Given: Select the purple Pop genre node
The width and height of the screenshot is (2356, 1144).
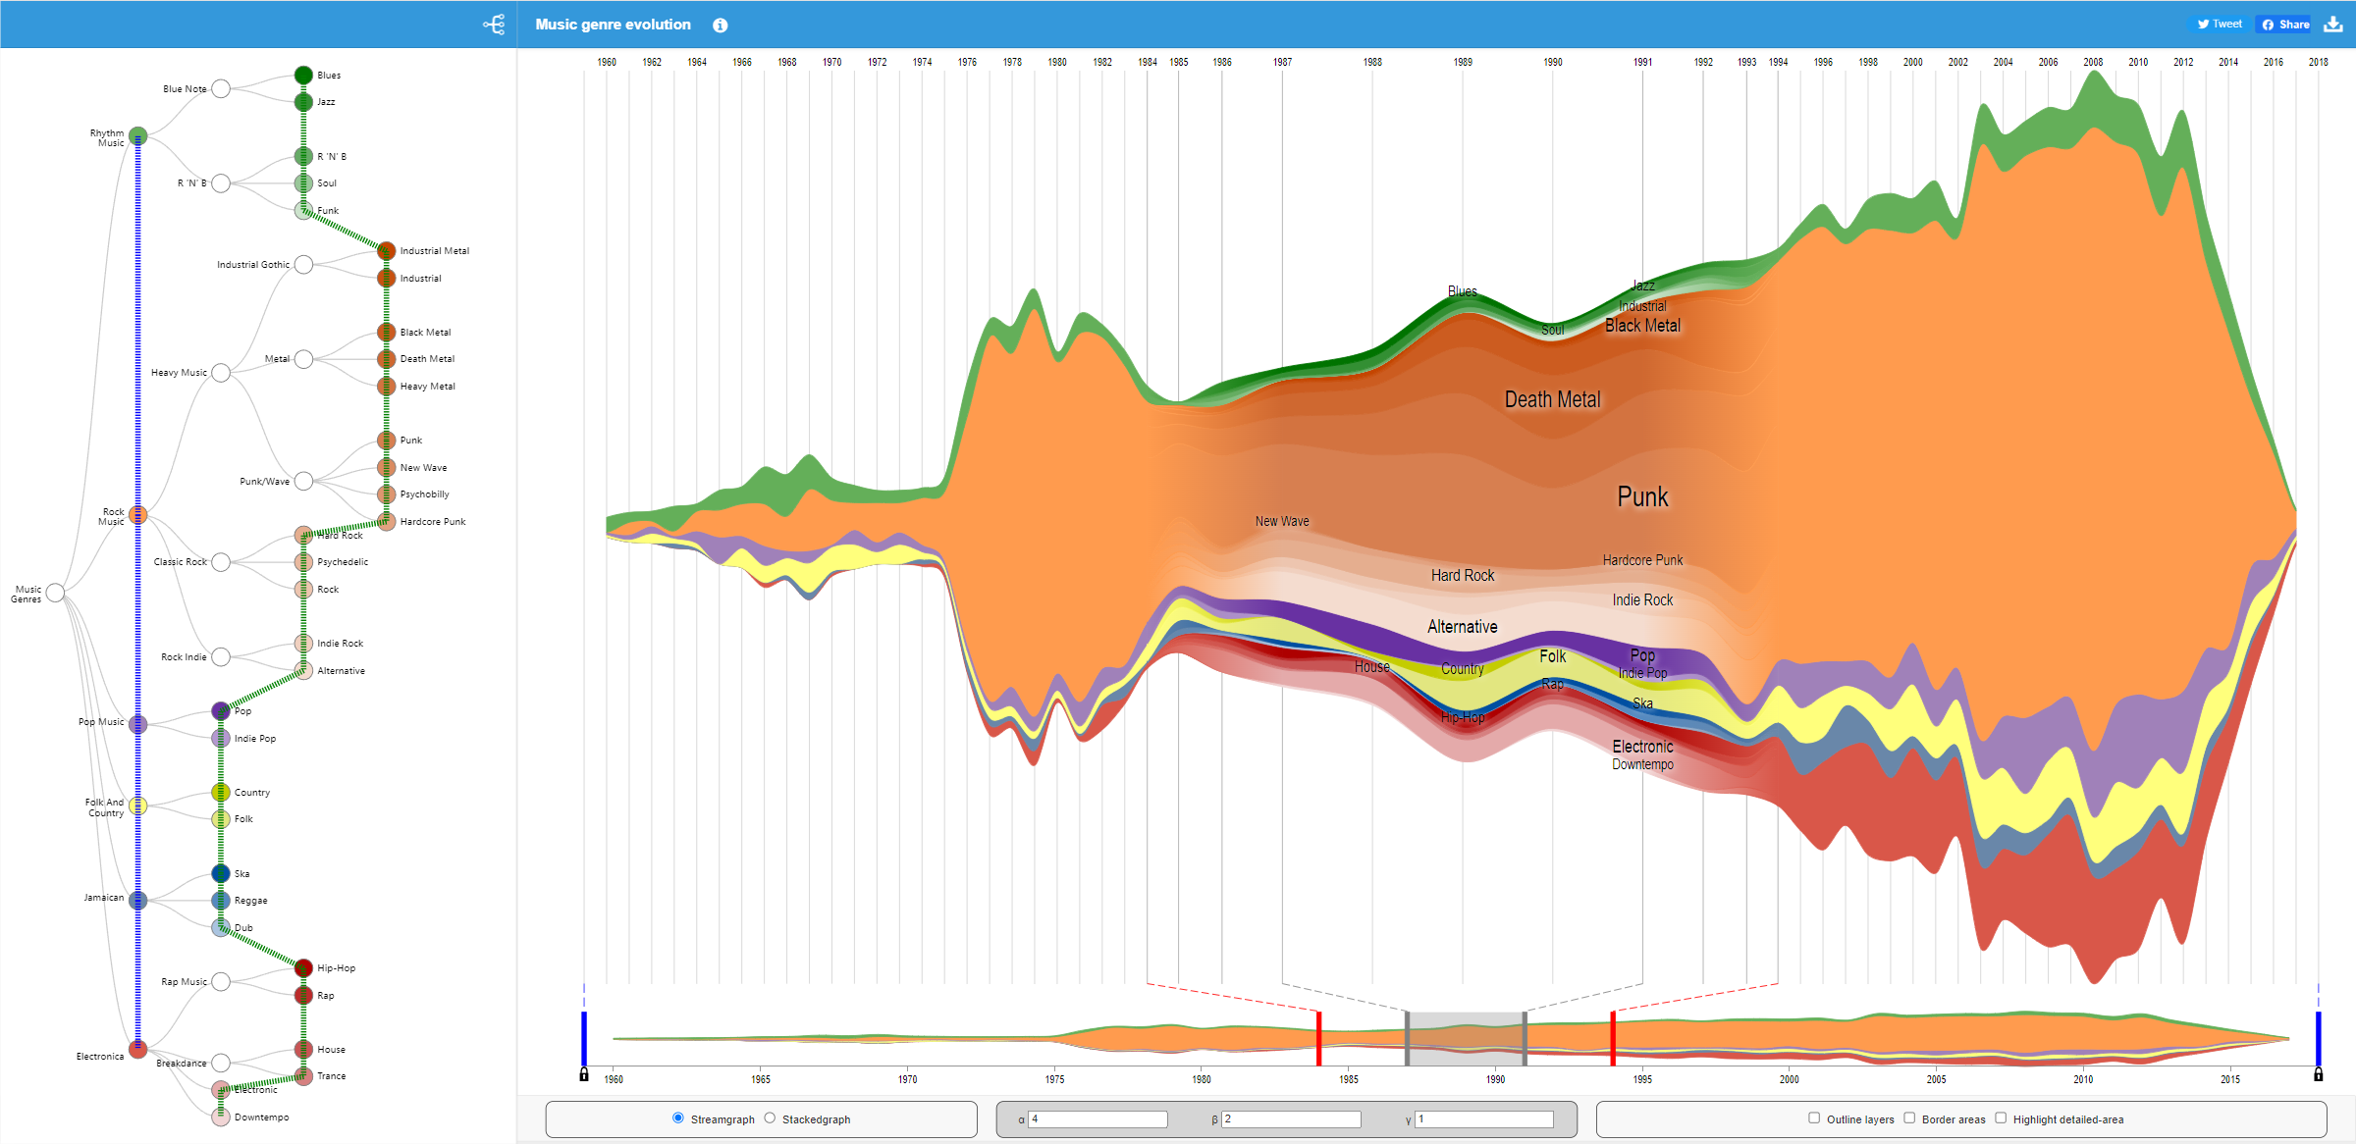Looking at the screenshot, I should point(221,710).
